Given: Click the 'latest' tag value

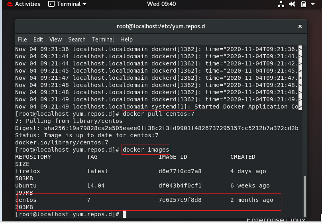Looking at the screenshot, I should tap(98, 171).
